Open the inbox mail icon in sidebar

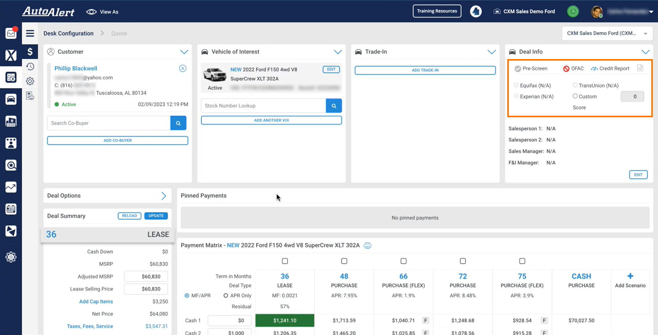point(11,33)
